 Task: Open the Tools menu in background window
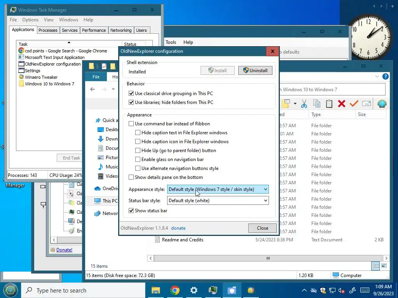click(171, 42)
